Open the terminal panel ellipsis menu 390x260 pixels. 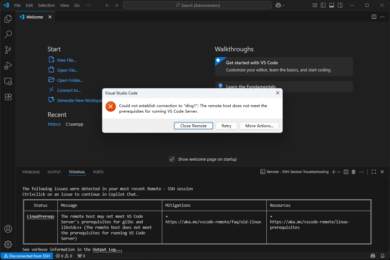[361, 172]
